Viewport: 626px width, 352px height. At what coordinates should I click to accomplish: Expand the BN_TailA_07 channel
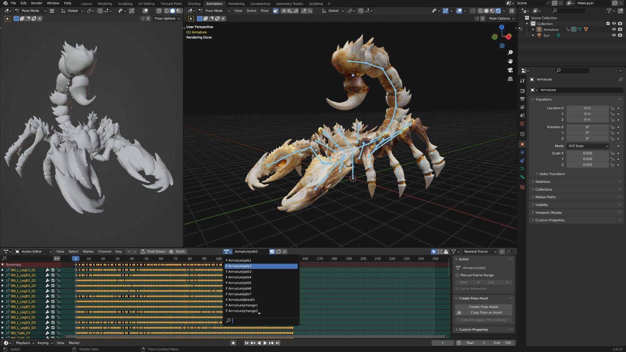[x=3, y=333]
